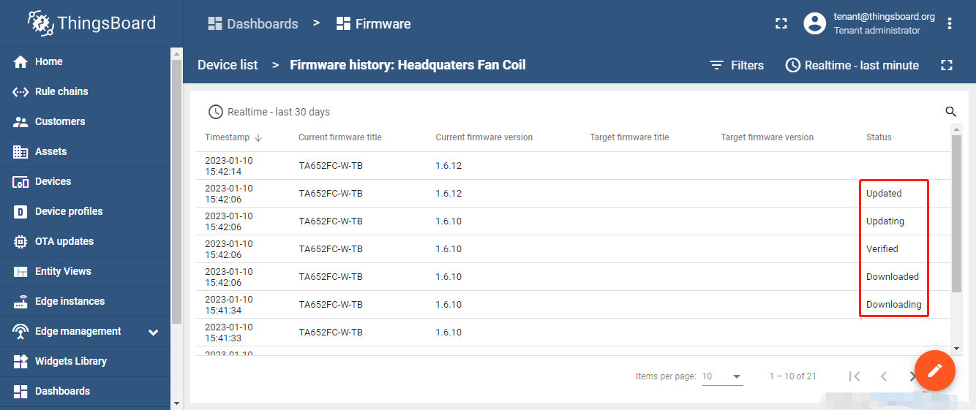Open the Home menu item
The image size is (976, 410).
click(x=85, y=62)
